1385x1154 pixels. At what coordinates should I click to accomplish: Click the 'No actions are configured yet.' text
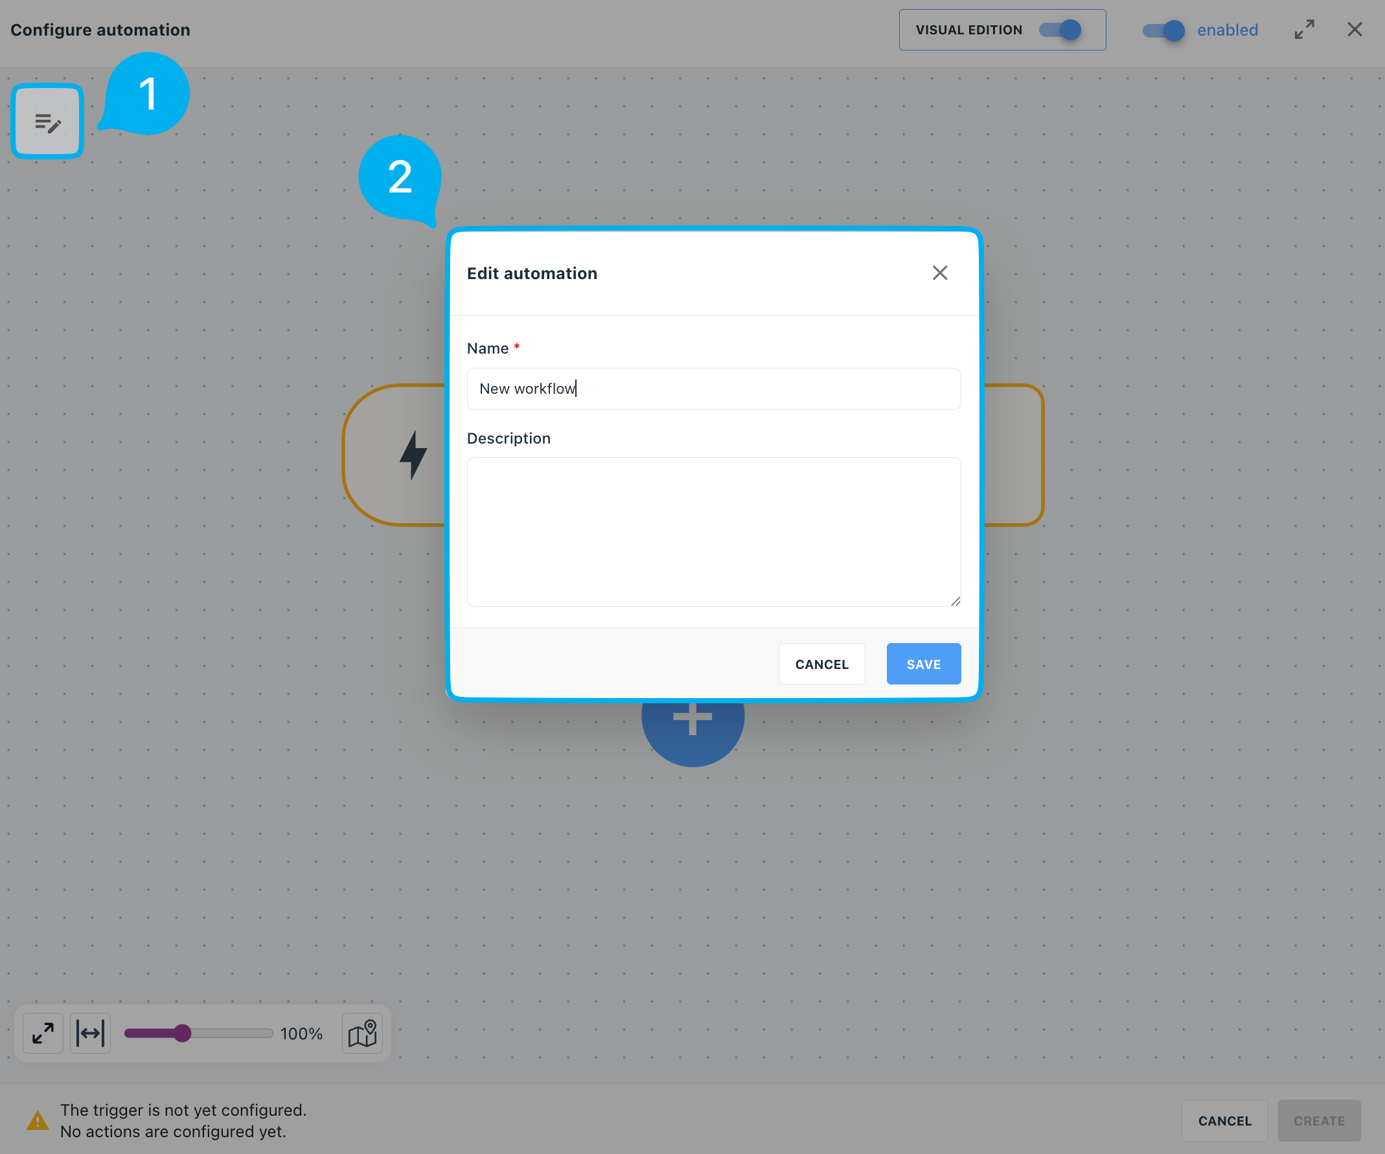point(173,1131)
